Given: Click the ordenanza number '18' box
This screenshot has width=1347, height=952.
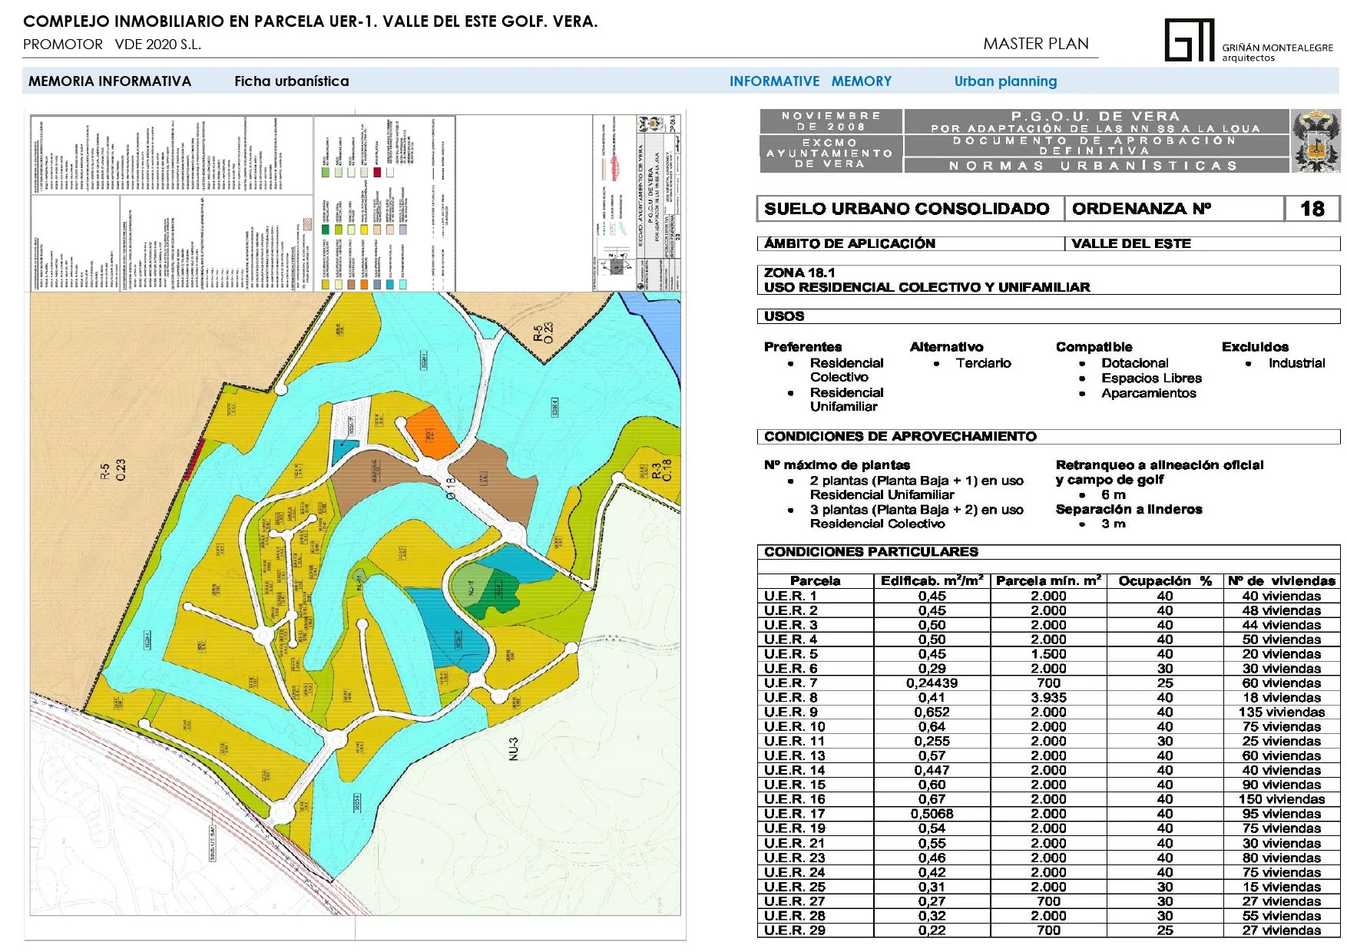Looking at the screenshot, I should 1312,209.
